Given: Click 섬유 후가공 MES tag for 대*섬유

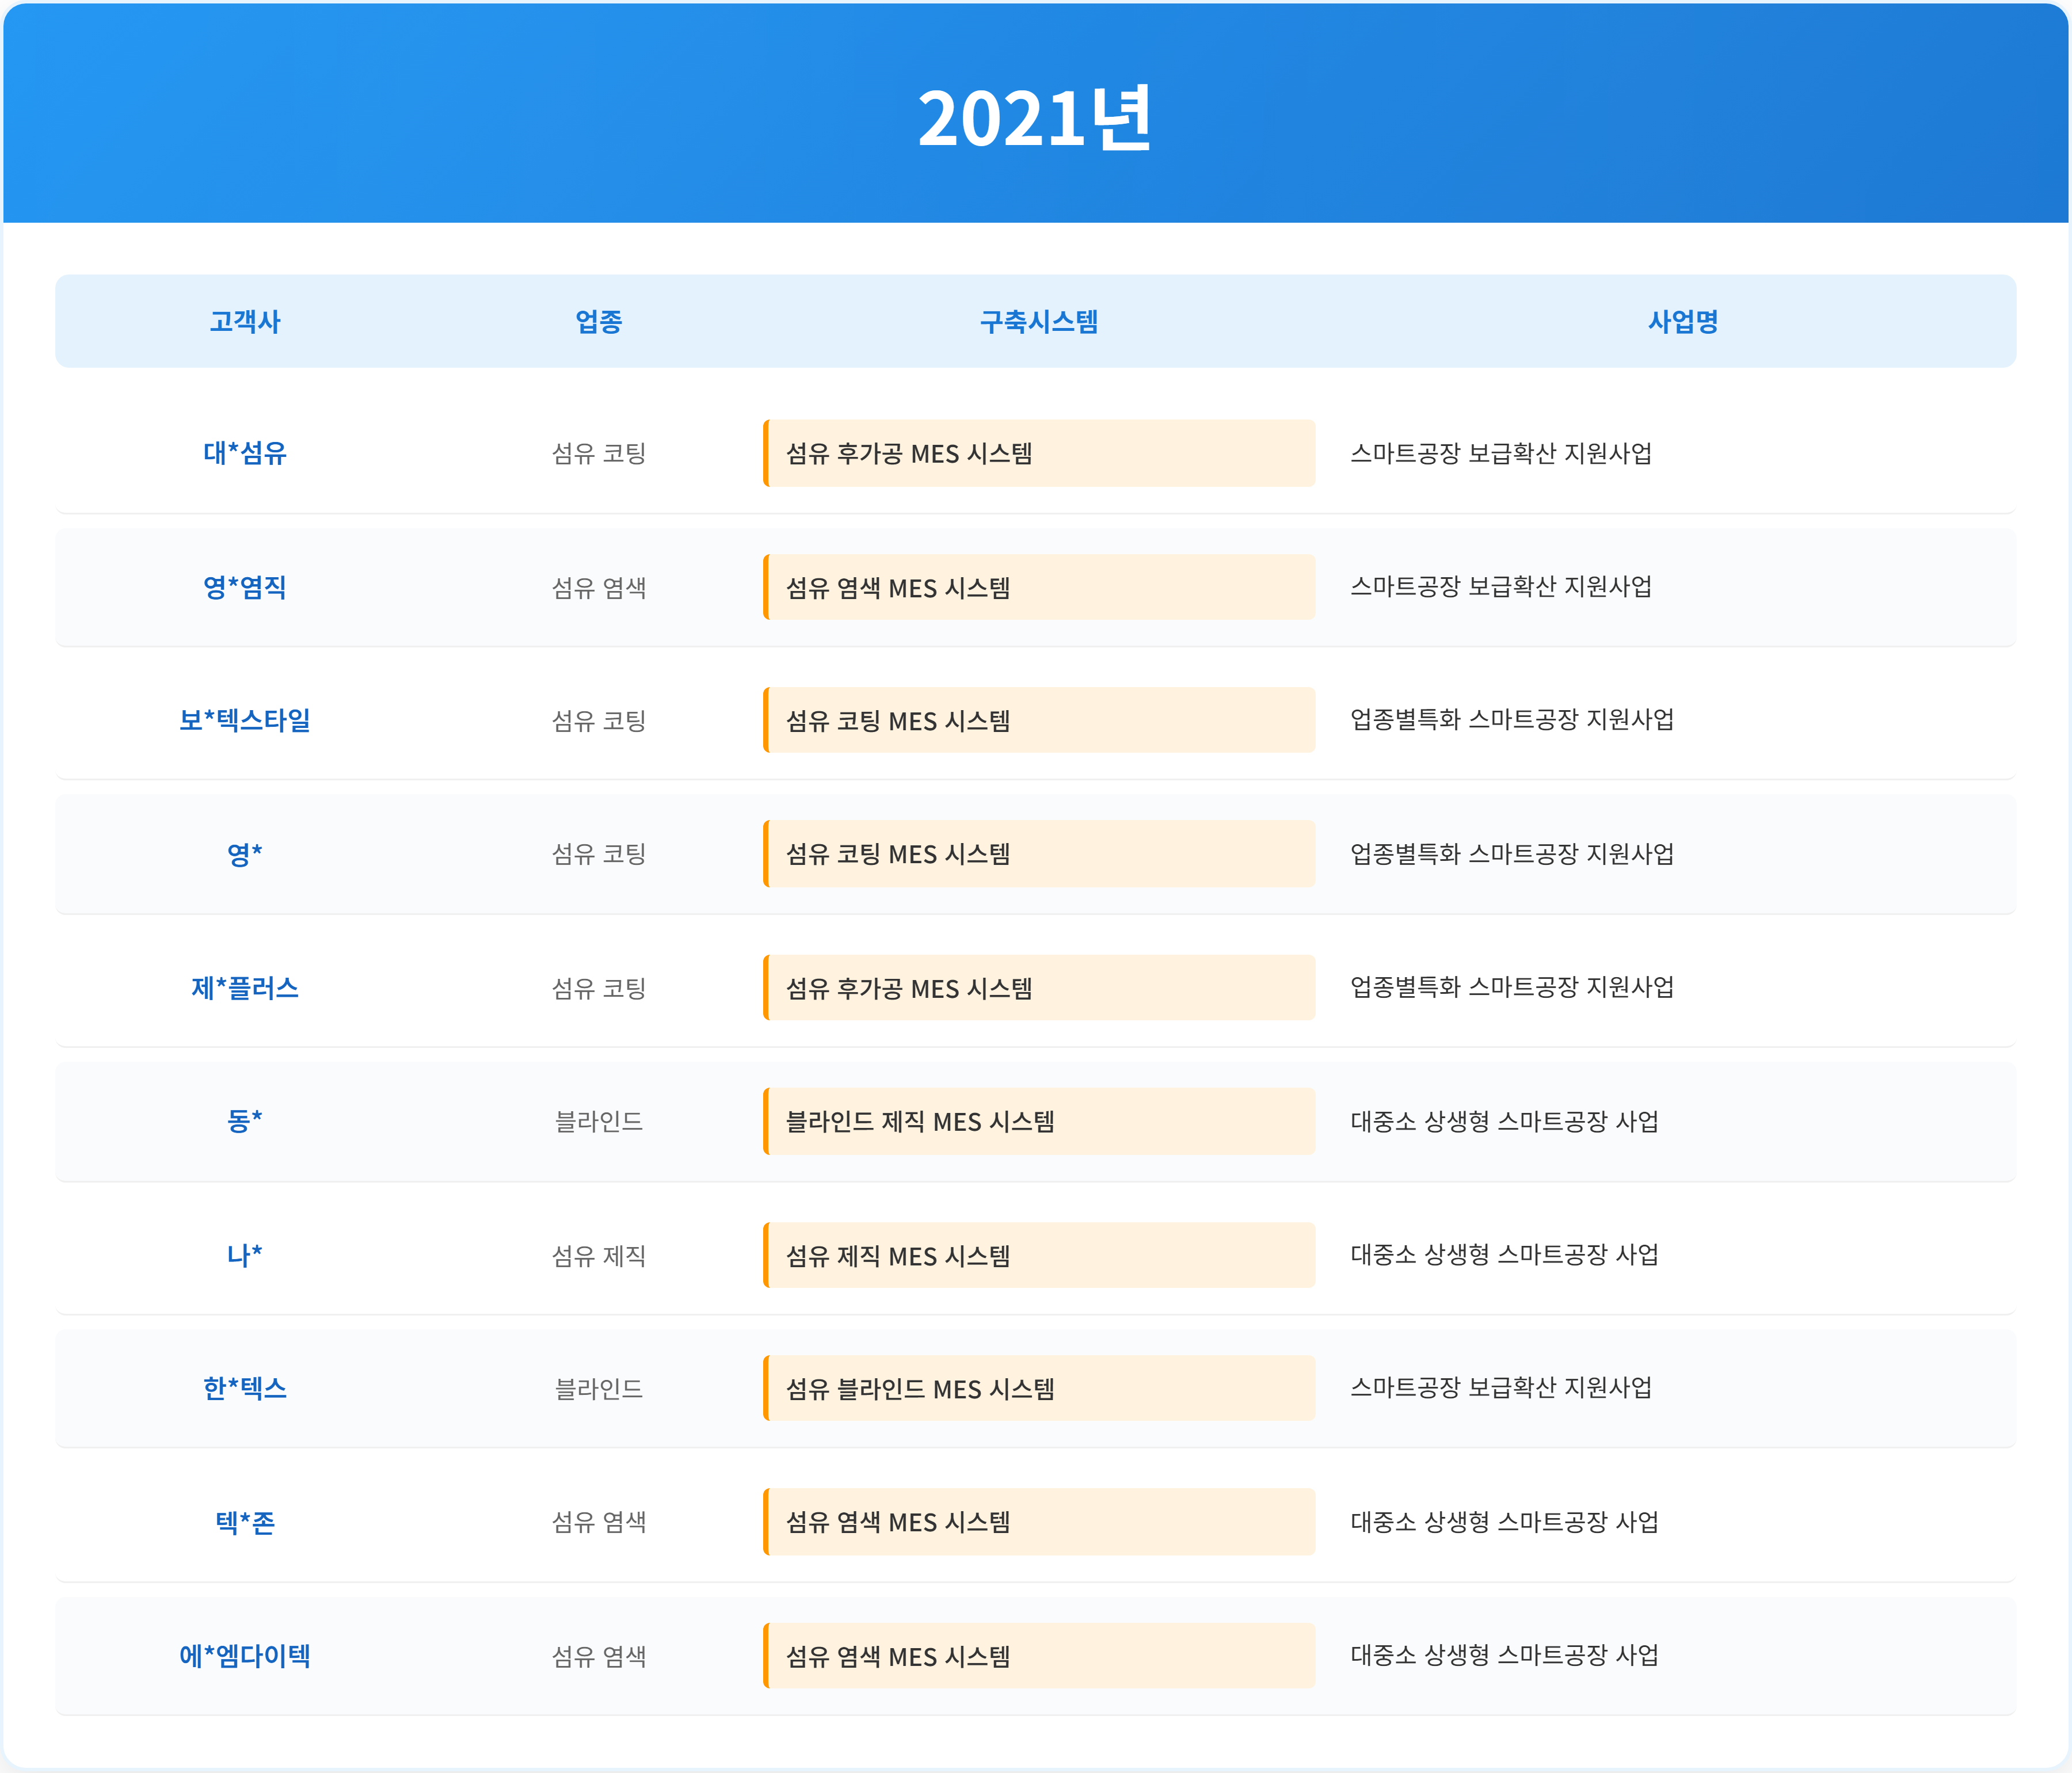Looking at the screenshot, I should pyautogui.click(x=908, y=453).
